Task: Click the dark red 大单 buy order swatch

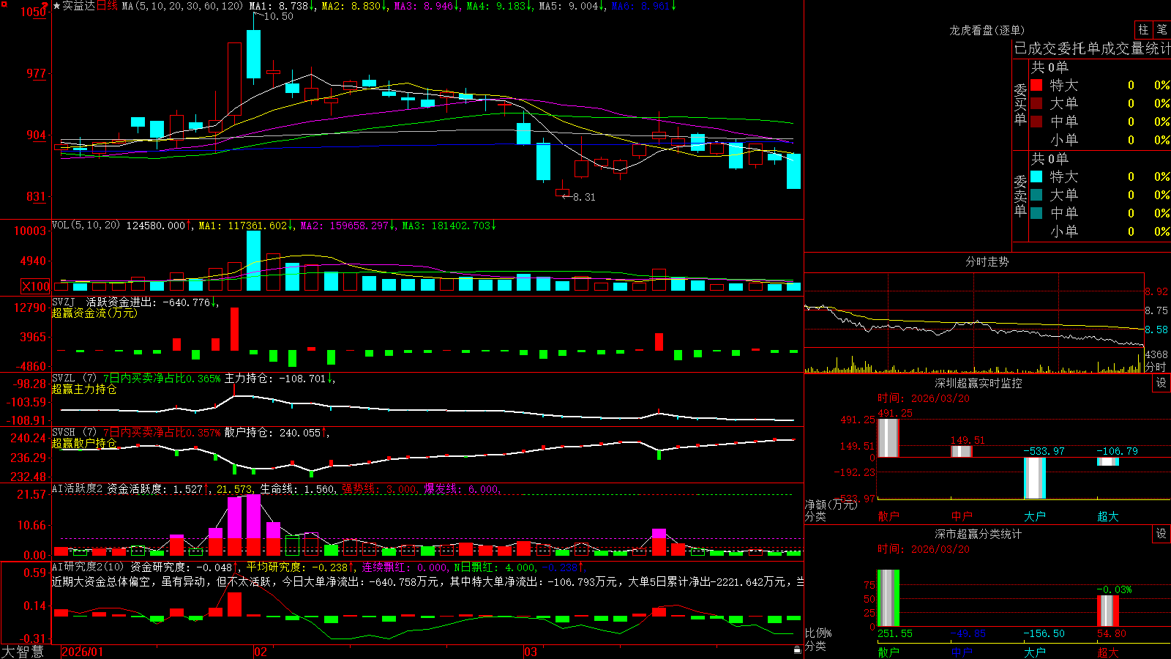Action: click(x=1036, y=103)
